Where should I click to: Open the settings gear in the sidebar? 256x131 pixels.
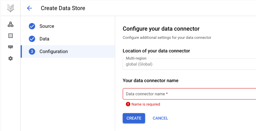pyautogui.click(x=10, y=58)
